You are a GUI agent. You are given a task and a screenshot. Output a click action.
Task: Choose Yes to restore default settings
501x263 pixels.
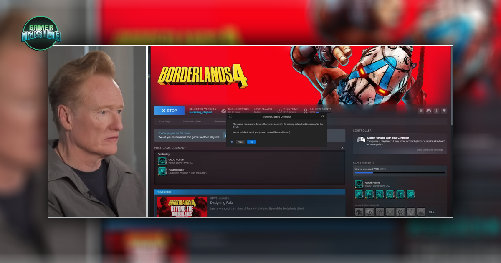point(240,142)
